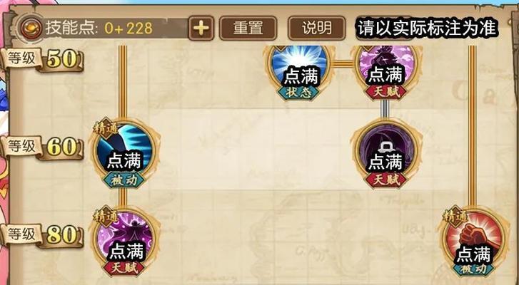Image resolution: width=519 pixels, height=285 pixels.
Task: Click the 状态 tag under the blue burst skill
Action: (x=299, y=93)
